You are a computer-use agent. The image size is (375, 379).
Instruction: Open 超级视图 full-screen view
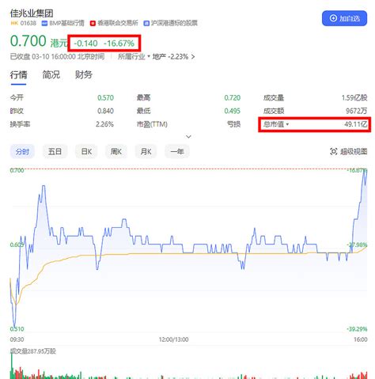[348, 152]
